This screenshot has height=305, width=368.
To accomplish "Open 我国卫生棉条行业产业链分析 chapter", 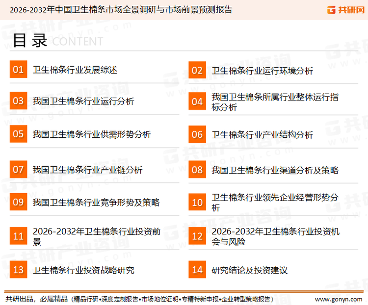I will 87,170.
